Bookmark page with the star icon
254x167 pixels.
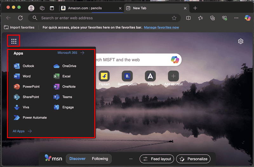(174, 18)
